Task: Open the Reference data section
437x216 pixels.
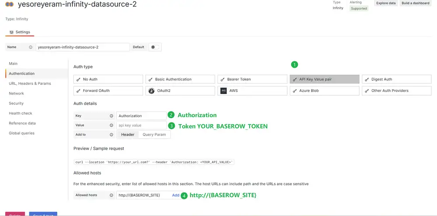Action: [22, 123]
